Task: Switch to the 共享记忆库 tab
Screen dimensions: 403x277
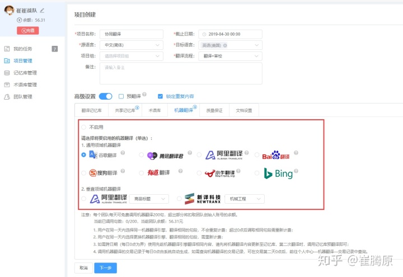Action: click(x=125, y=110)
